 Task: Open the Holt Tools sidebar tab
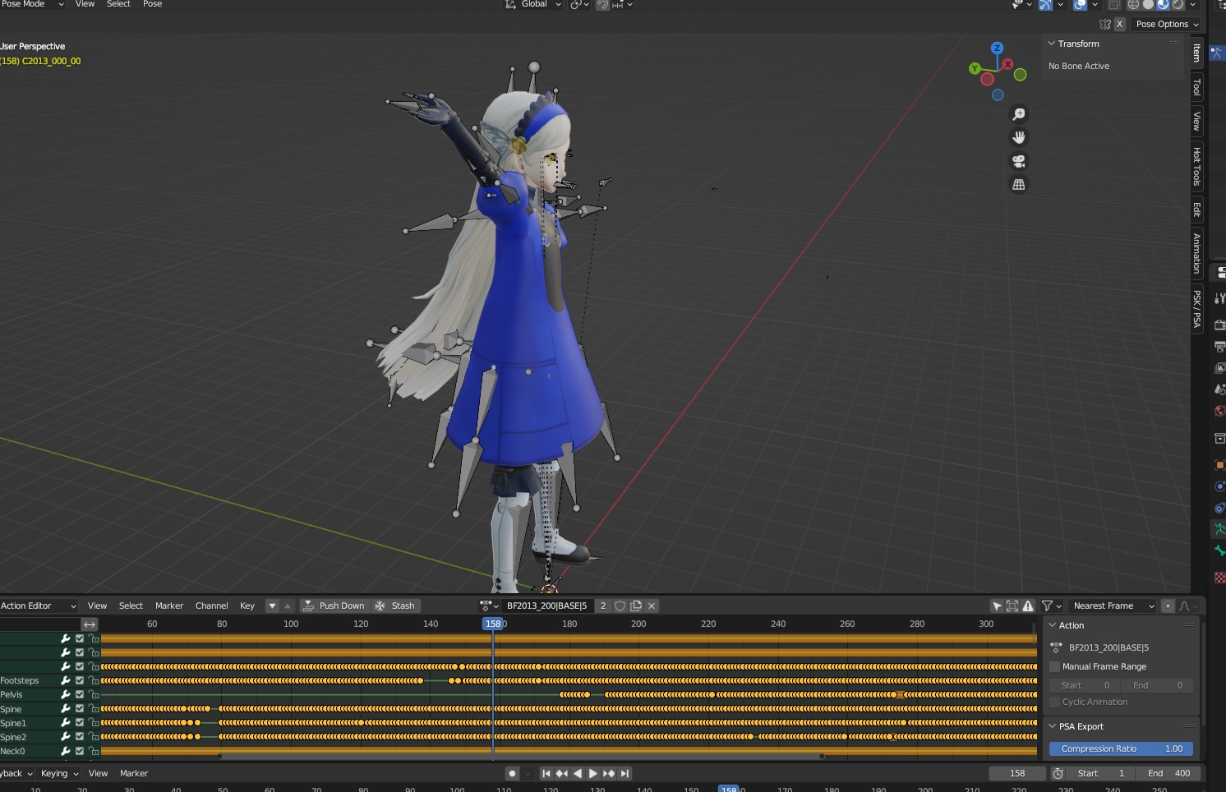coord(1197,165)
